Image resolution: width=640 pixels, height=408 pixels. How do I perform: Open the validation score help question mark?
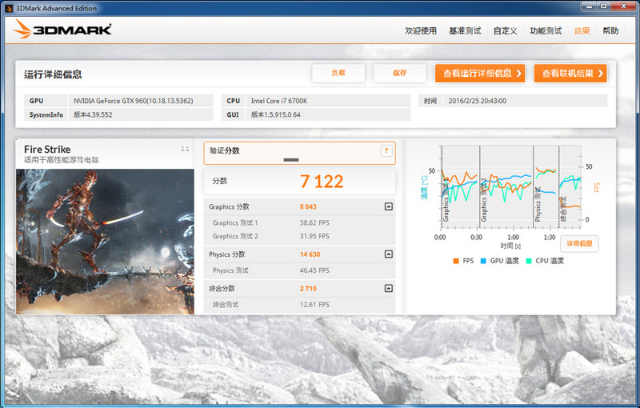pyautogui.click(x=386, y=151)
